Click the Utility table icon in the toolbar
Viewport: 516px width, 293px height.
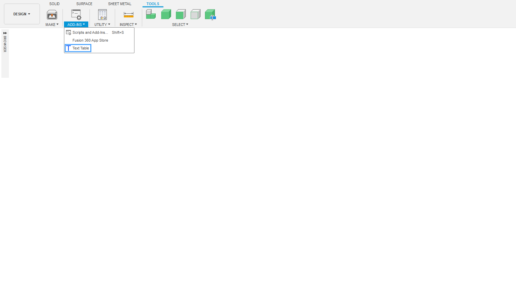point(102,15)
